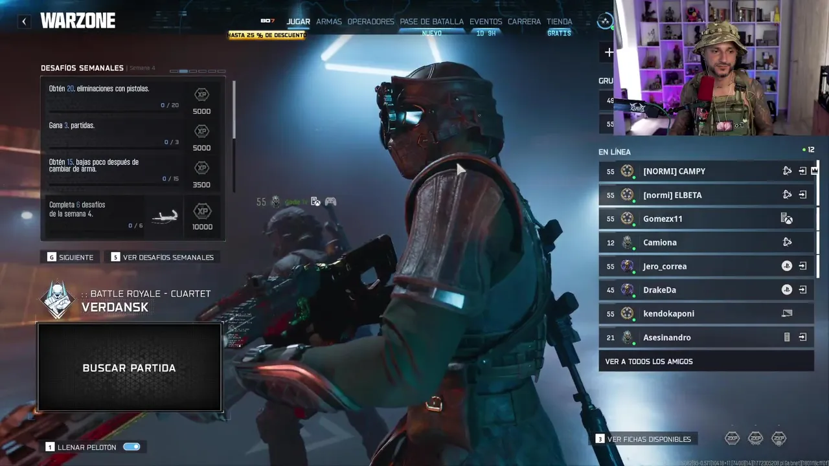Click Battle.net icon on Camiona row
This screenshot has width=829, height=466.
(x=787, y=242)
